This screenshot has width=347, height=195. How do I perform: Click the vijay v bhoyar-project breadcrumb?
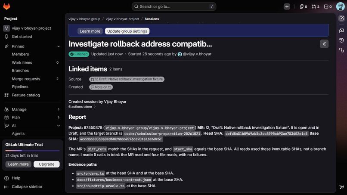coord(122,19)
